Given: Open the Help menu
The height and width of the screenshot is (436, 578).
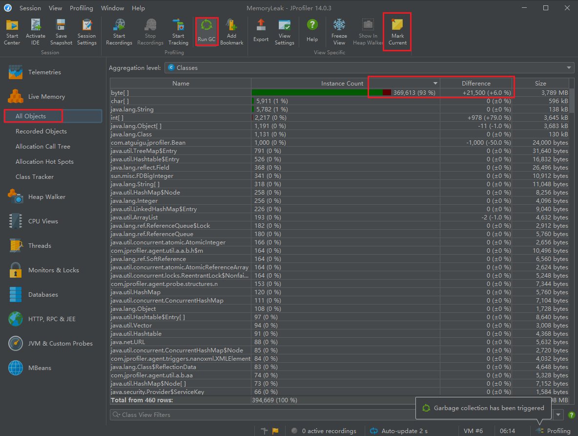Looking at the screenshot, I should pyautogui.click(x=138, y=8).
